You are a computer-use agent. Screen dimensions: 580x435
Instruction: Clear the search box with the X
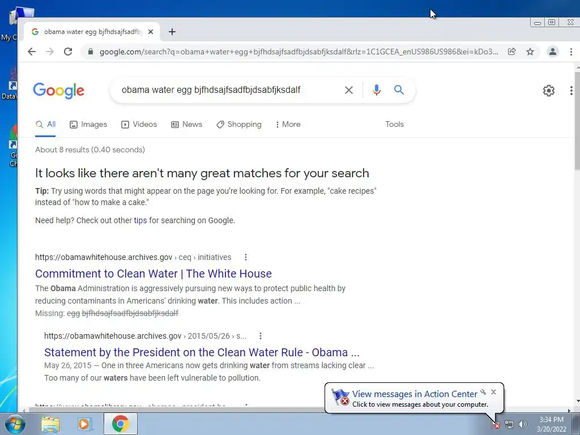point(349,90)
